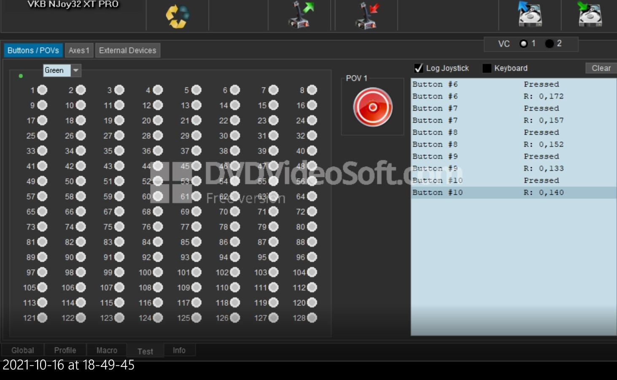Open the Profile bottom tab
Image resolution: width=617 pixels, height=380 pixels.
tap(65, 350)
